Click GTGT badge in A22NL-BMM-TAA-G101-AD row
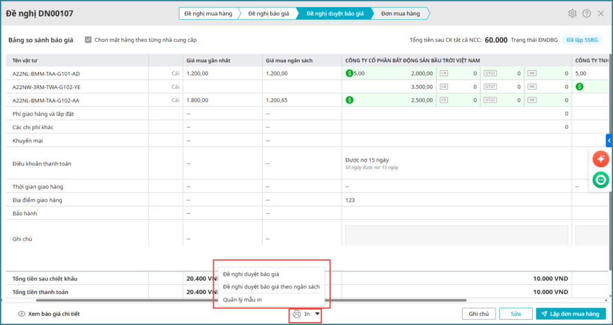The width and height of the screenshot is (613, 325). click(x=490, y=73)
